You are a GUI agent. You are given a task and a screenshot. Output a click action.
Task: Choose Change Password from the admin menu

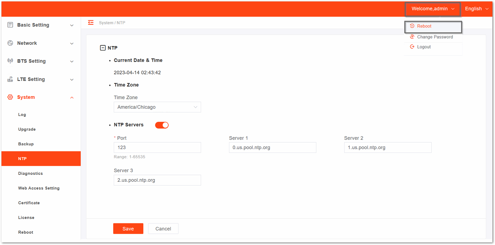click(x=433, y=37)
